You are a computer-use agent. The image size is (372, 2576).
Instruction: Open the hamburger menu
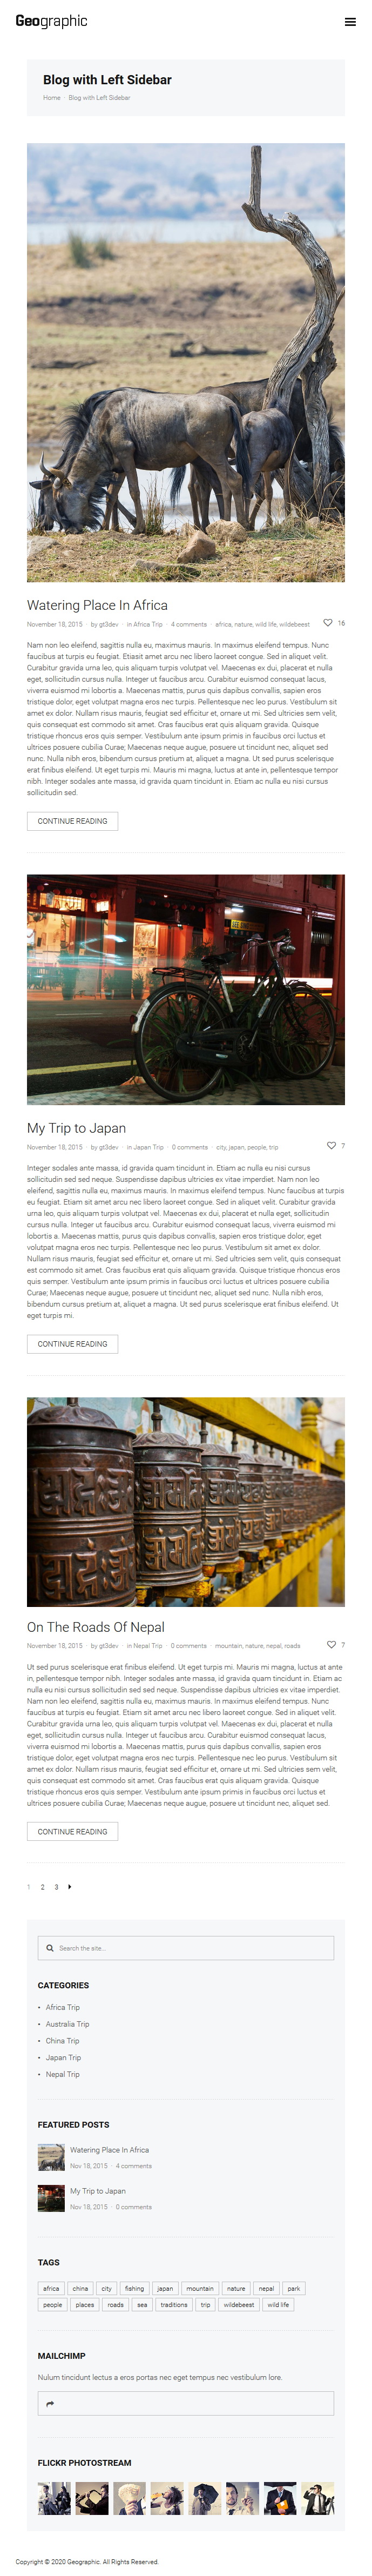pos(350,21)
